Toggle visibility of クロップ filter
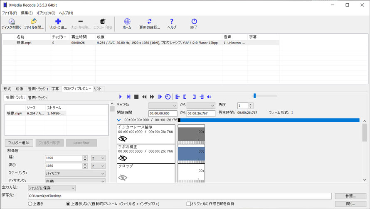The image size is (370, 209). [x=123, y=177]
